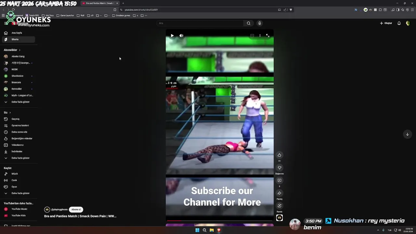416x234 pixels.
Task: Expand the Abonelikler section chevron
Action: tap(19, 50)
